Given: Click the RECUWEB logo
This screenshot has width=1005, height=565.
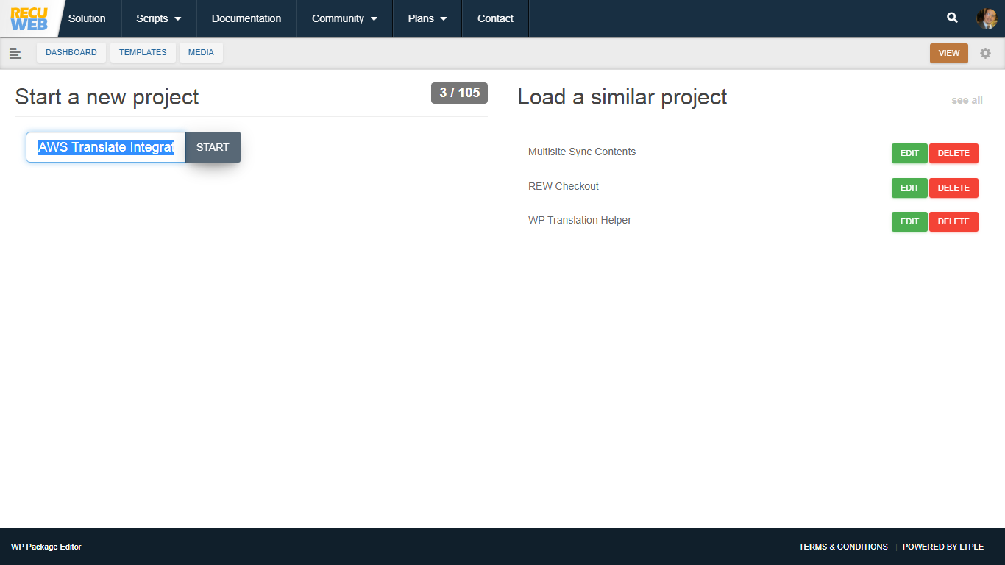Looking at the screenshot, I should (29, 18).
